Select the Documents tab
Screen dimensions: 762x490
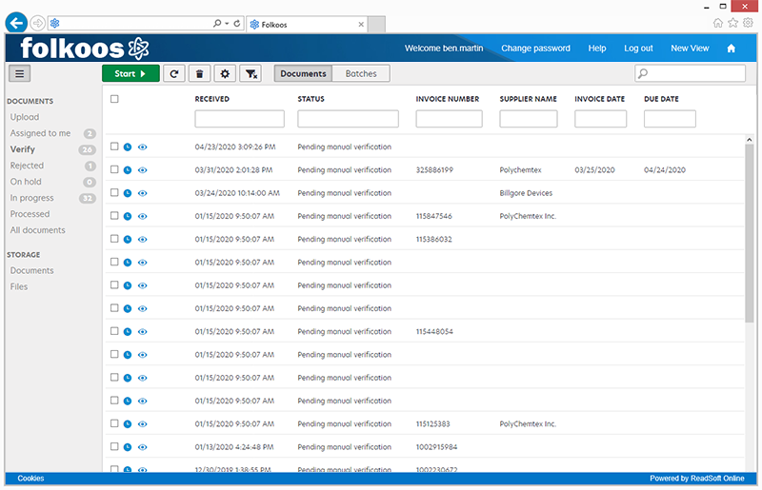[x=303, y=73]
